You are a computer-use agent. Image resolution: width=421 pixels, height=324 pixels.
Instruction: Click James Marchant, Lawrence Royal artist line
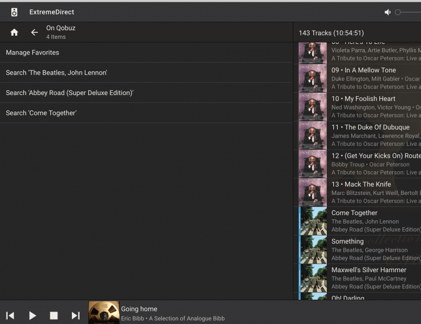376,136
